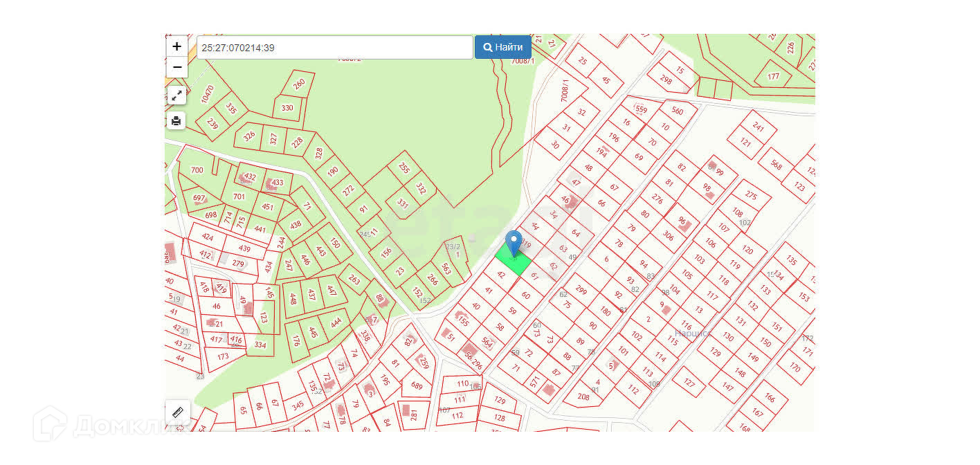Select parcel 443

coord(320,251)
